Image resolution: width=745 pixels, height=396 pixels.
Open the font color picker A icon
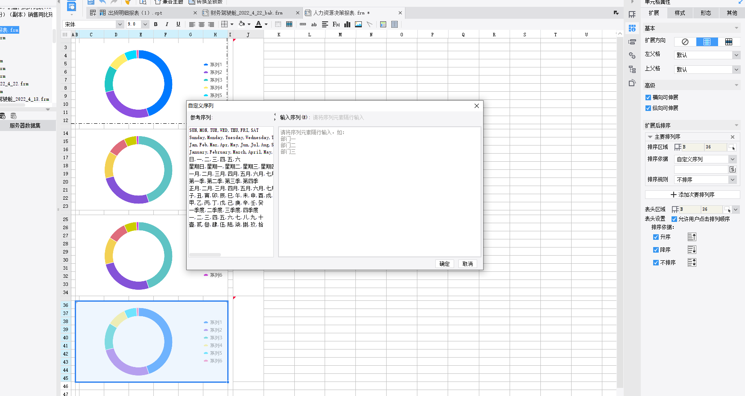tap(258, 24)
